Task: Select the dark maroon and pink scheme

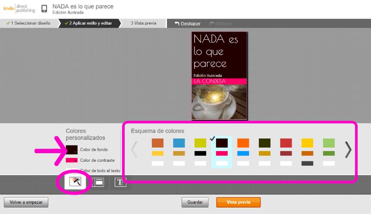Action: pyautogui.click(x=222, y=152)
